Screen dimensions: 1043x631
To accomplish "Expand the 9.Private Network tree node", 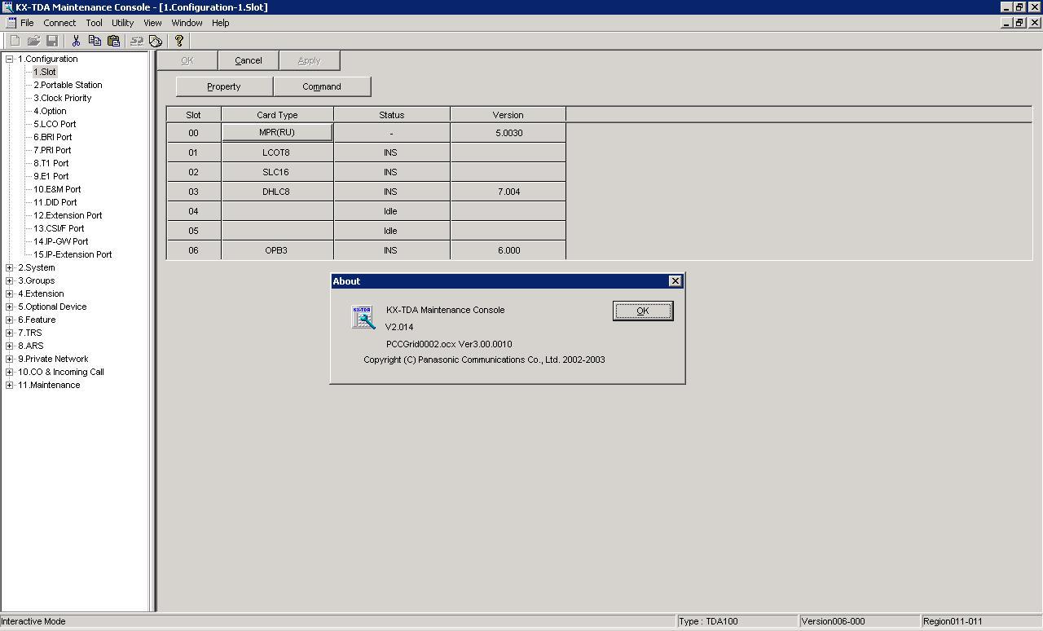I will click(10, 359).
